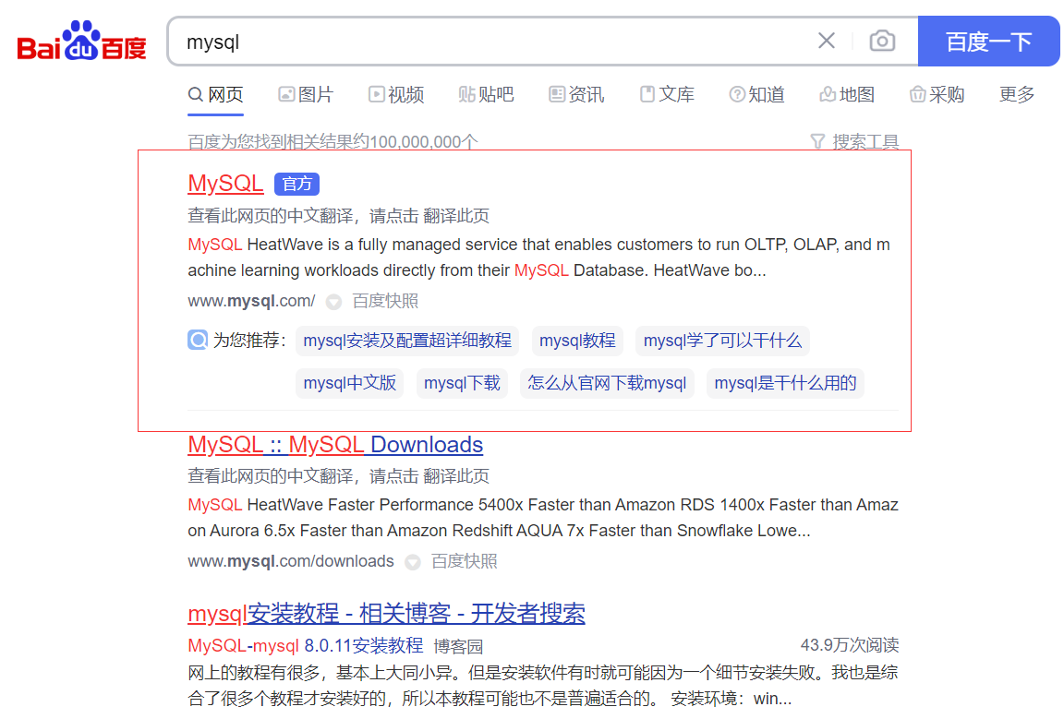Select suggestion mysql学了可以干什么
Viewport: 1064px width, 707px height.
click(x=722, y=341)
